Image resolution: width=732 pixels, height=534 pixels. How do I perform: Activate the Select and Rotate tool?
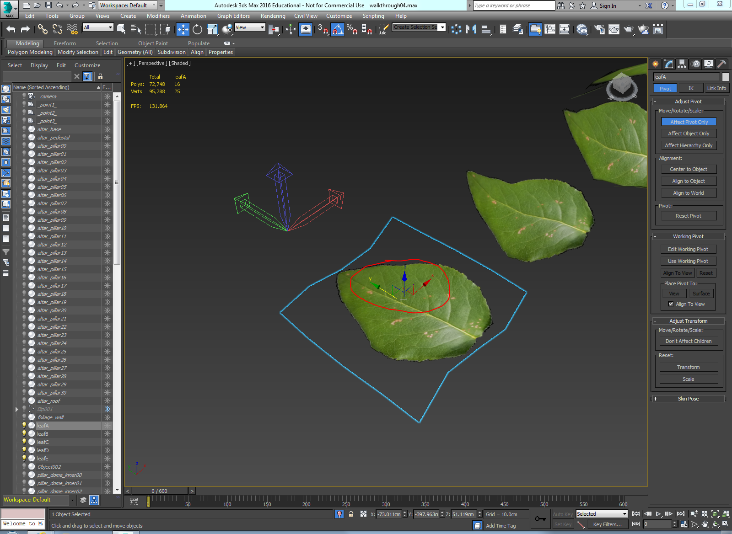pos(197,29)
